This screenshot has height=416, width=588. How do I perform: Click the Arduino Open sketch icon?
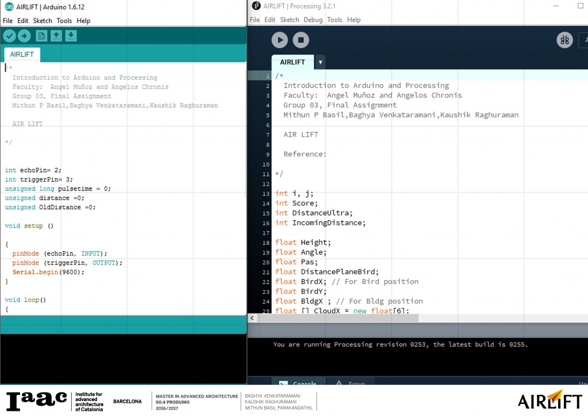(x=56, y=36)
